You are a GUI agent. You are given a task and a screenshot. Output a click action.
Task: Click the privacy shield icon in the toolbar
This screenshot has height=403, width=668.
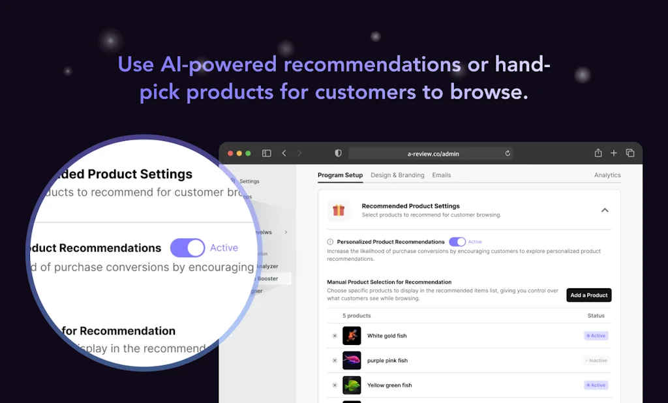tap(337, 153)
